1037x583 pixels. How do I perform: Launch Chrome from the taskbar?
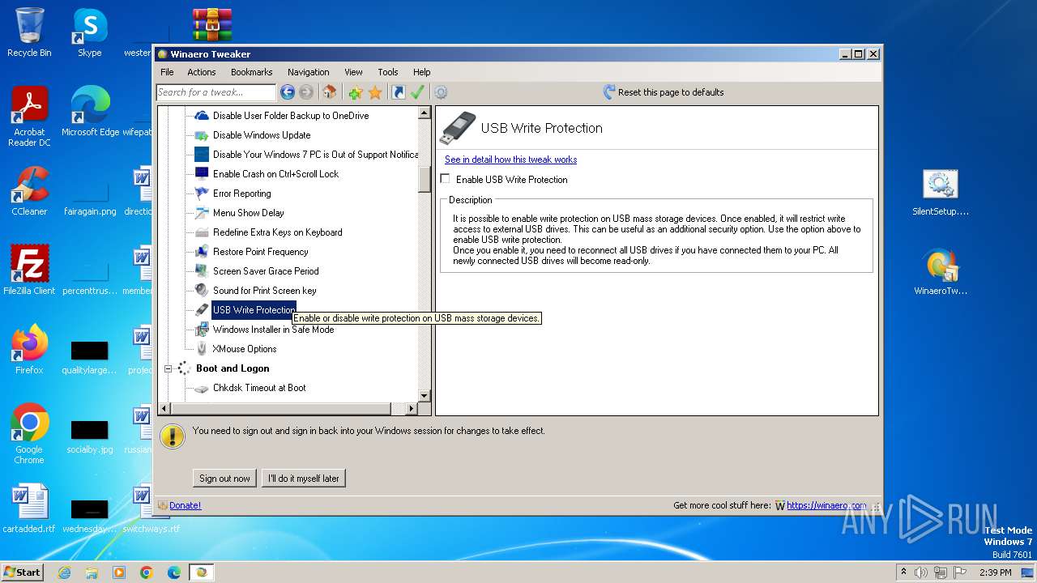point(147,572)
